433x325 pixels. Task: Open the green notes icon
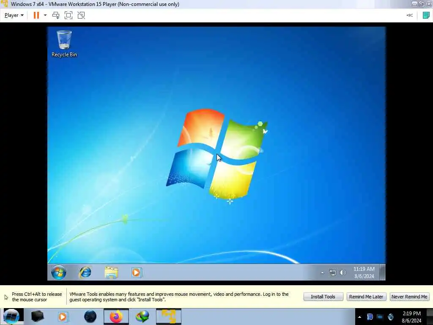(426, 15)
